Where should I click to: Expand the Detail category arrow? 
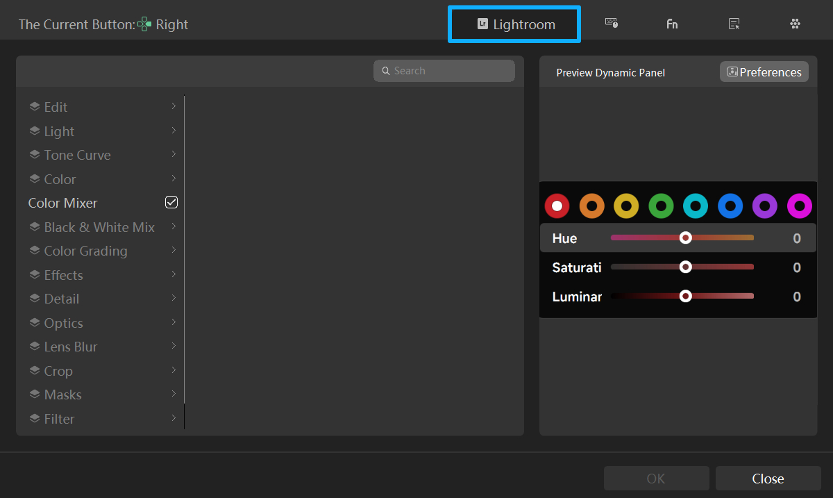[173, 298]
